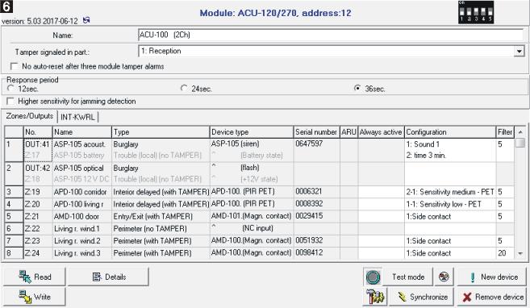Image resolution: width=530 pixels, height=308 pixels.
Task: Click the DIP switch address image
Action: (x=476, y=12)
